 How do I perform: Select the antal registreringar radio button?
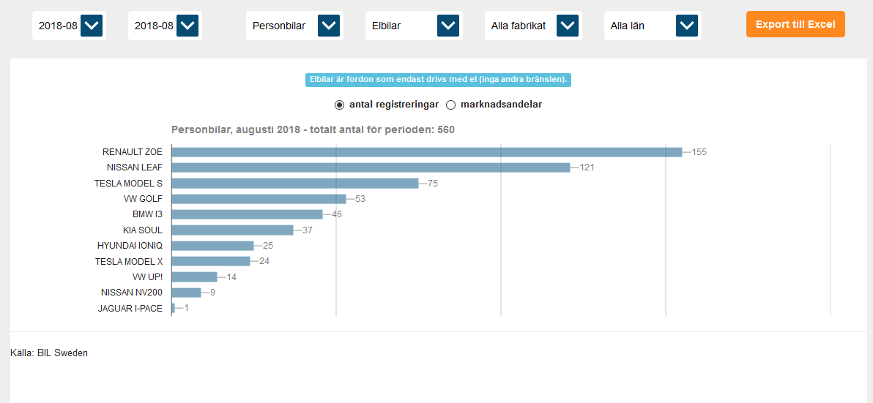coord(339,105)
